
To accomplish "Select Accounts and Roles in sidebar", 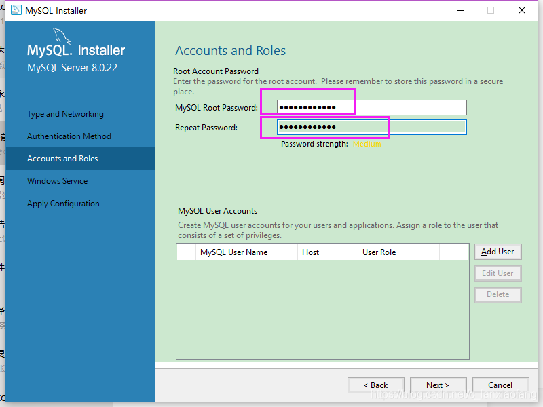I will [62, 159].
